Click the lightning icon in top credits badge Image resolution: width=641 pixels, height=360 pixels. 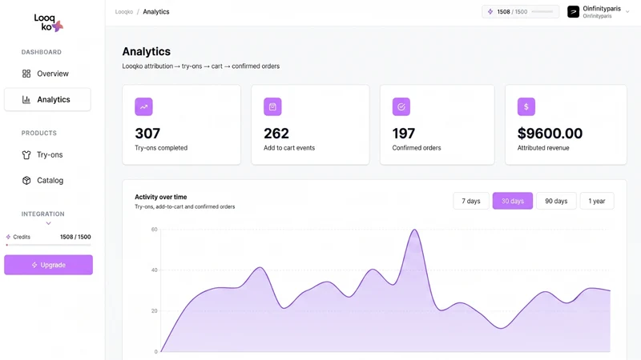490,12
